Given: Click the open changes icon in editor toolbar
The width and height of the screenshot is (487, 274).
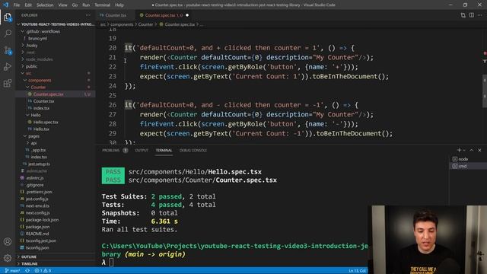Looking at the screenshot, I should coord(463,15).
